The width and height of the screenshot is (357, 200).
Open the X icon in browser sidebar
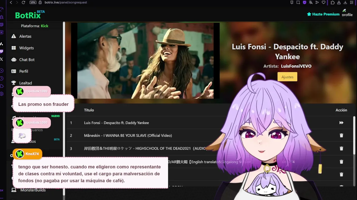pos(2,59)
